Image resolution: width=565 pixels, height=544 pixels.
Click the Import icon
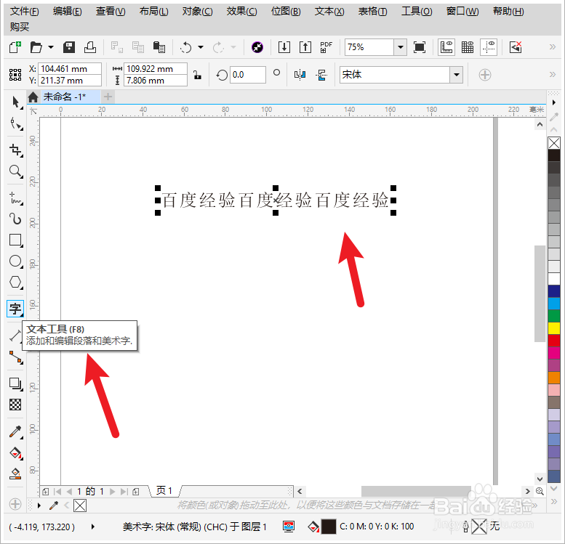coord(284,47)
